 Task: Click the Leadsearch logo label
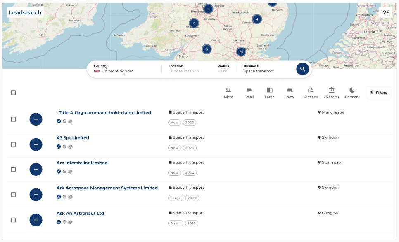[x=25, y=12]
